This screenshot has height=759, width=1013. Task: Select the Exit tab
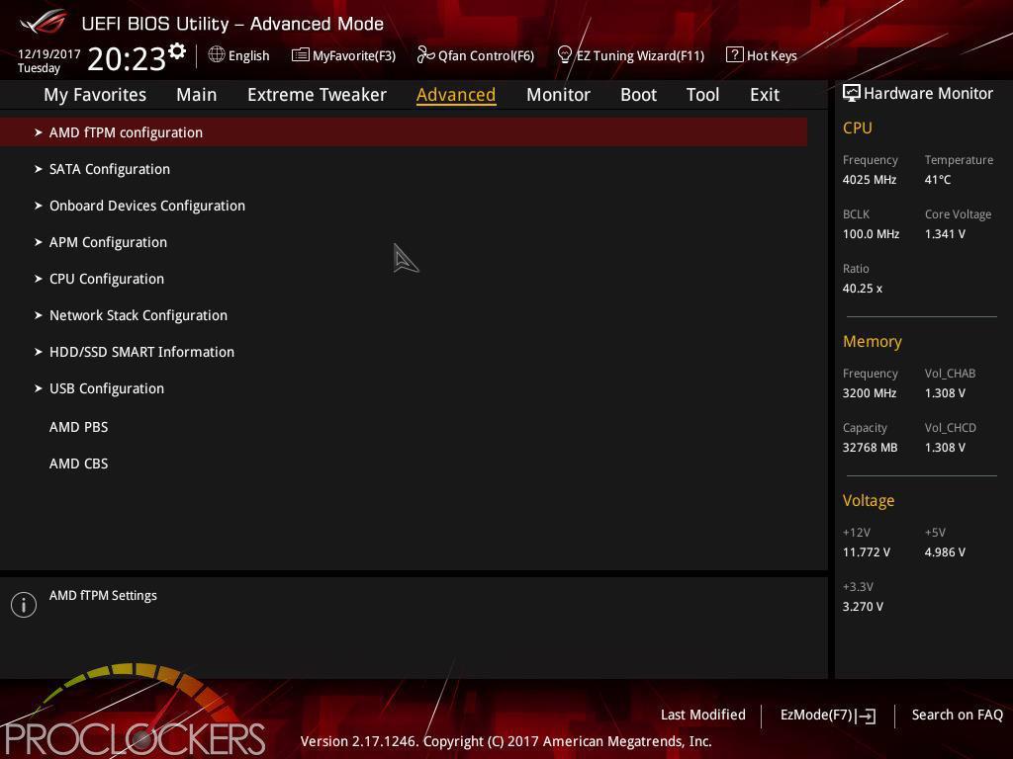tap(765, 95)
